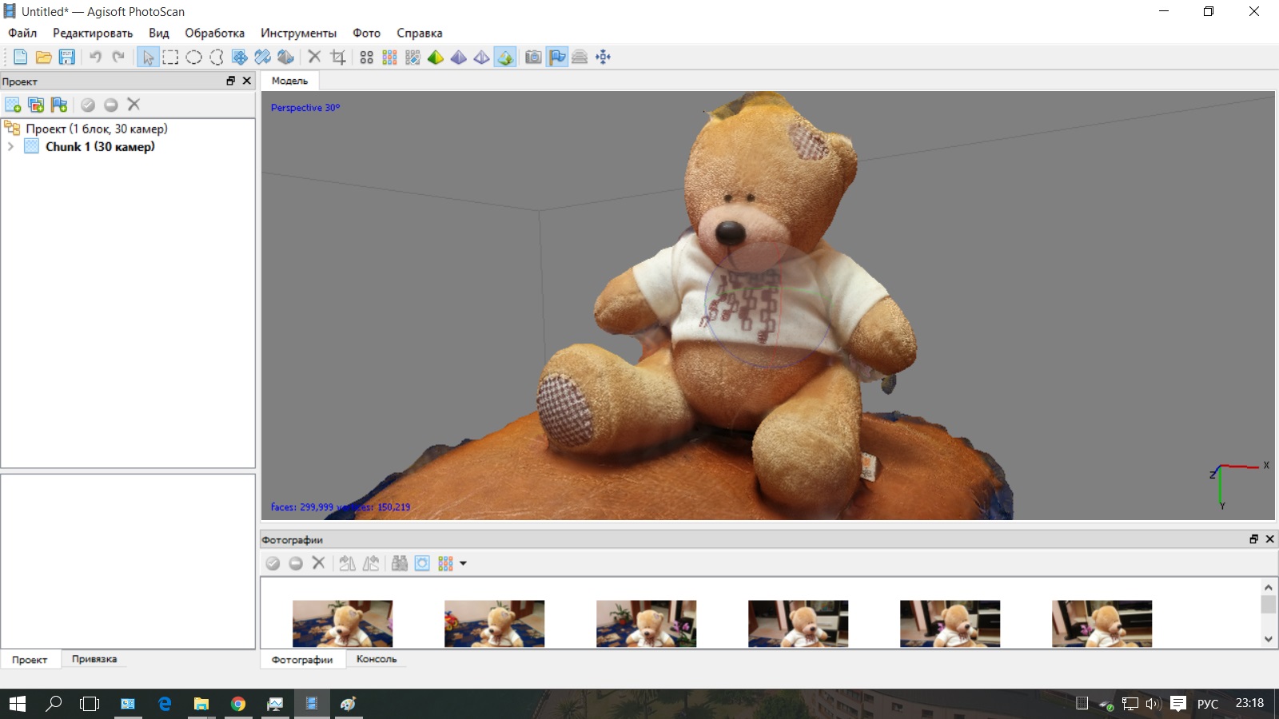Switch to the Проект bottom tab
Image resolution: width=1279 pixels, height=719 pixels.
click(30, 659)
